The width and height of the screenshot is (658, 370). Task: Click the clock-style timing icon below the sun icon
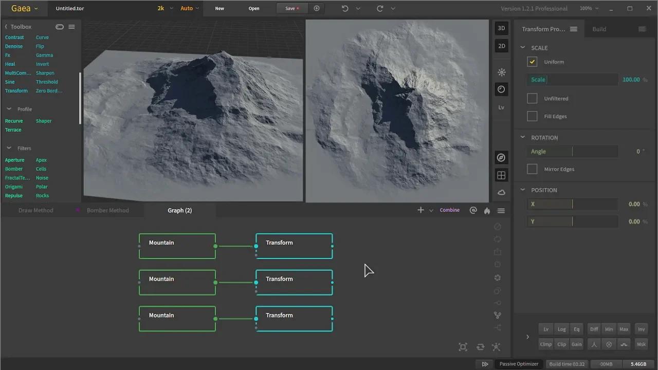point(501,89)
